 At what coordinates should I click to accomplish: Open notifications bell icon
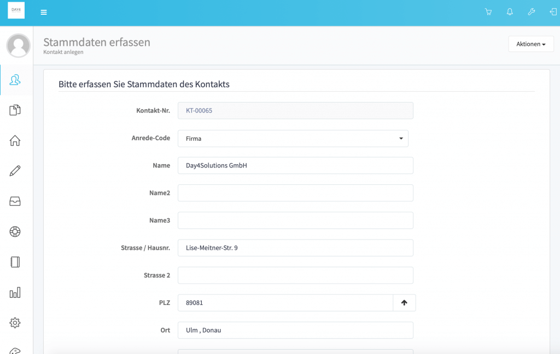510,12
